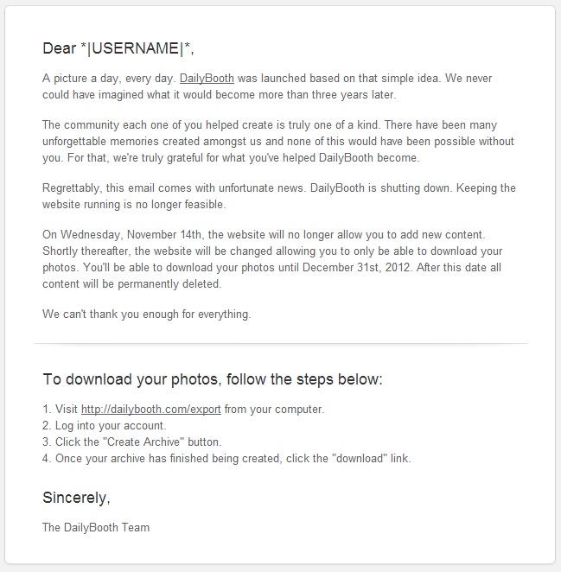
Task: Click the "Sincerely," sign-off heading
Action: click(x=76, y=497)
